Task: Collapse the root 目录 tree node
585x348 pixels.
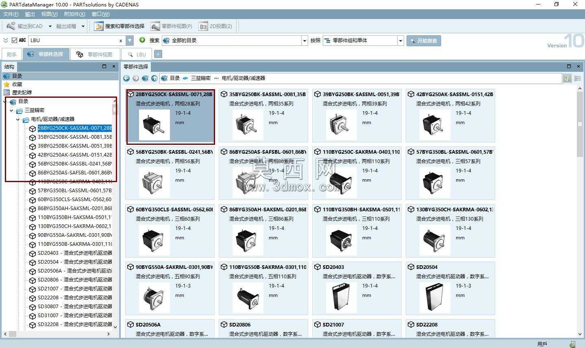Action: [5, 101]
